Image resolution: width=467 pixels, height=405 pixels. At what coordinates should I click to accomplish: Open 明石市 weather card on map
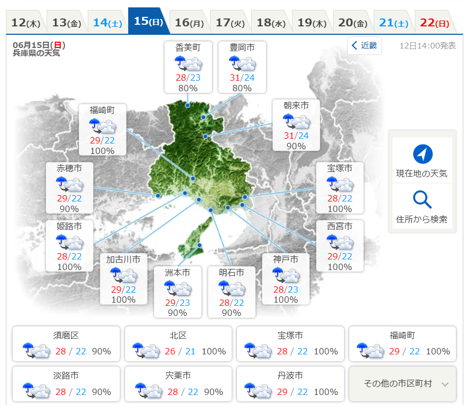click(x=232, y=292)
